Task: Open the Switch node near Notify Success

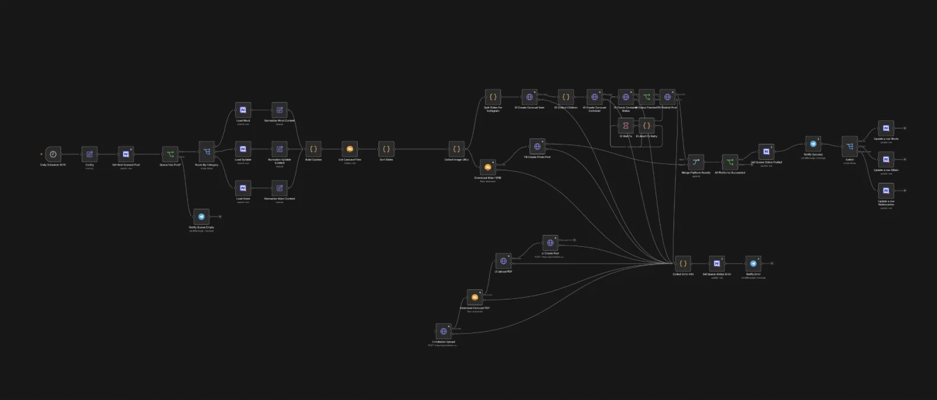Action: (850, 146)
